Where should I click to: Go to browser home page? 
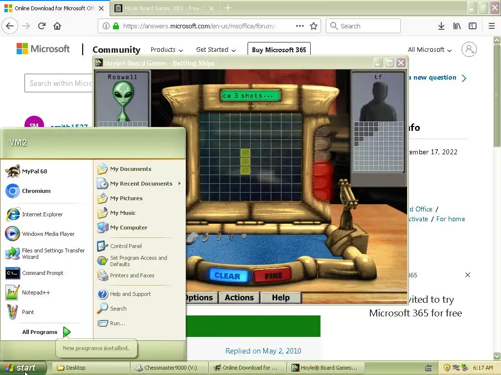(57, 26)
